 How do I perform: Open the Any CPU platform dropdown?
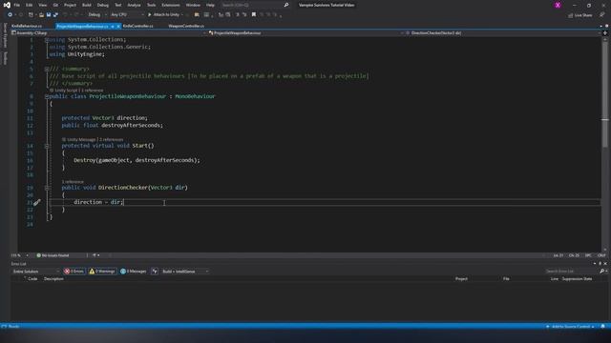[127, 15]
